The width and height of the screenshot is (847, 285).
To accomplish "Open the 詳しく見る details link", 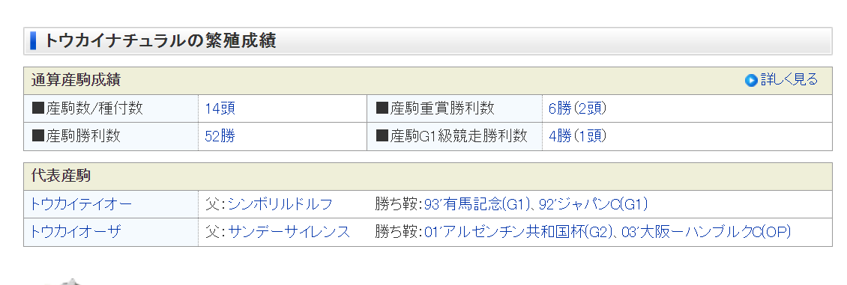I will 789,80.
